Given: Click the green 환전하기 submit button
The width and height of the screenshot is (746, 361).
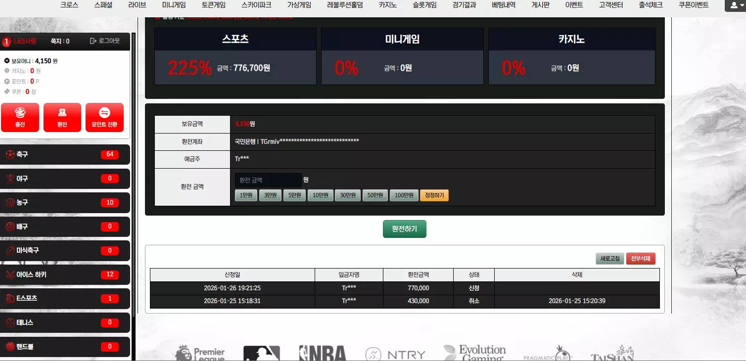Looking at the screenshot, I should coord(404,229).
